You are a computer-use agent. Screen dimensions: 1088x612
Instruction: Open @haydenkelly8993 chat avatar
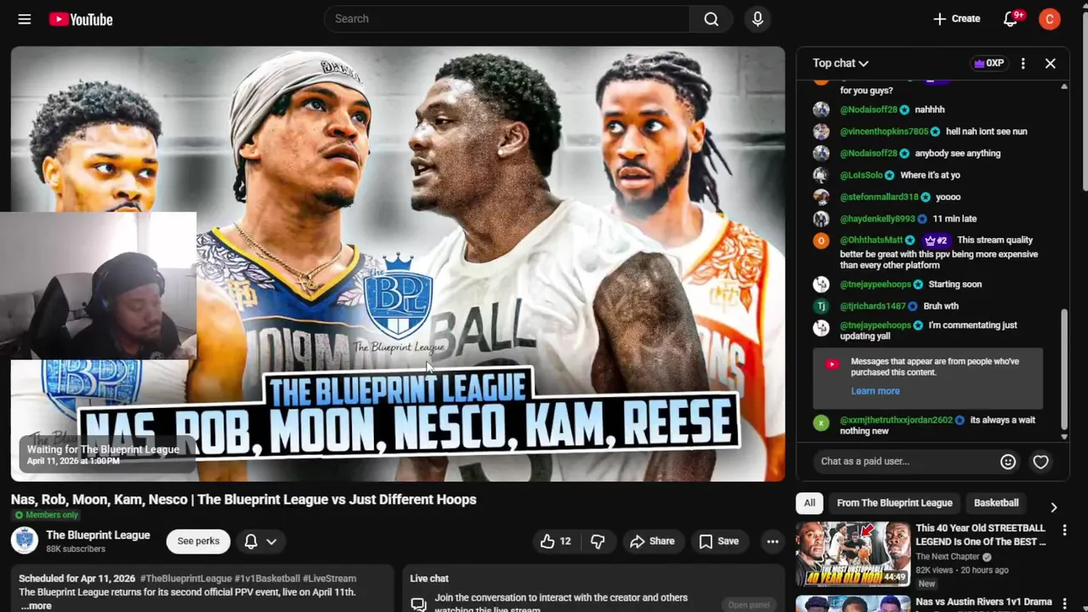821,219
